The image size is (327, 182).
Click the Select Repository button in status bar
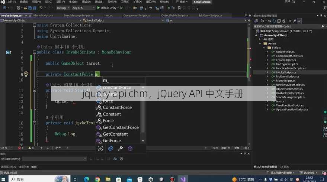309,173
